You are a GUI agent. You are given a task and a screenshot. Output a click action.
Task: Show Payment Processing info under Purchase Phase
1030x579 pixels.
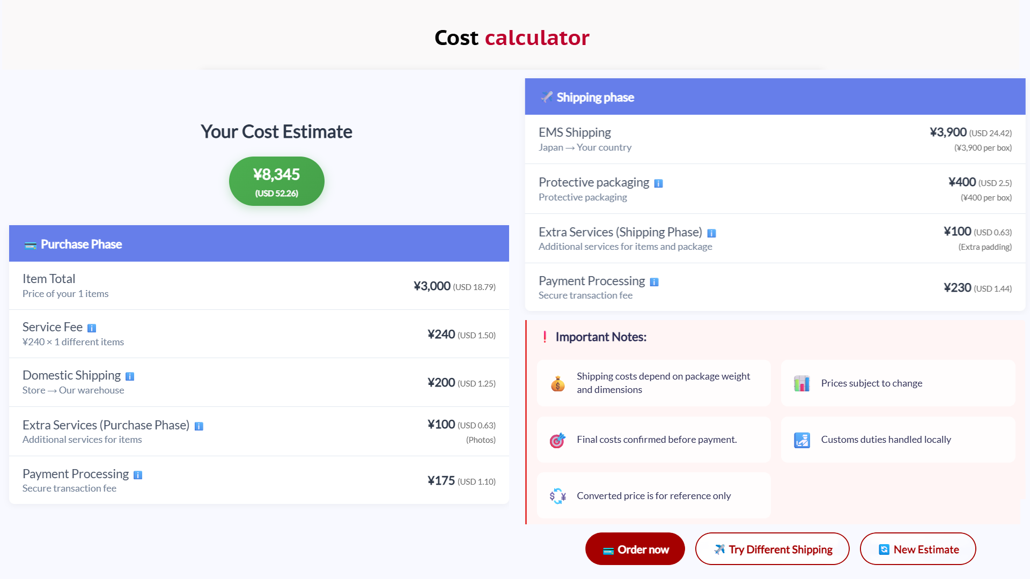[138, 474]
